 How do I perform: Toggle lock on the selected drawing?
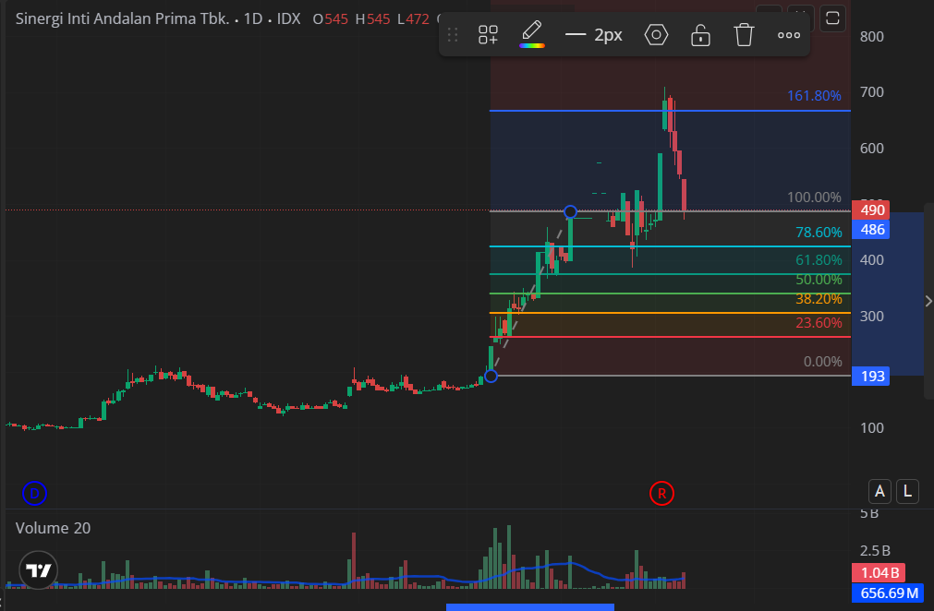pos(700,35)
